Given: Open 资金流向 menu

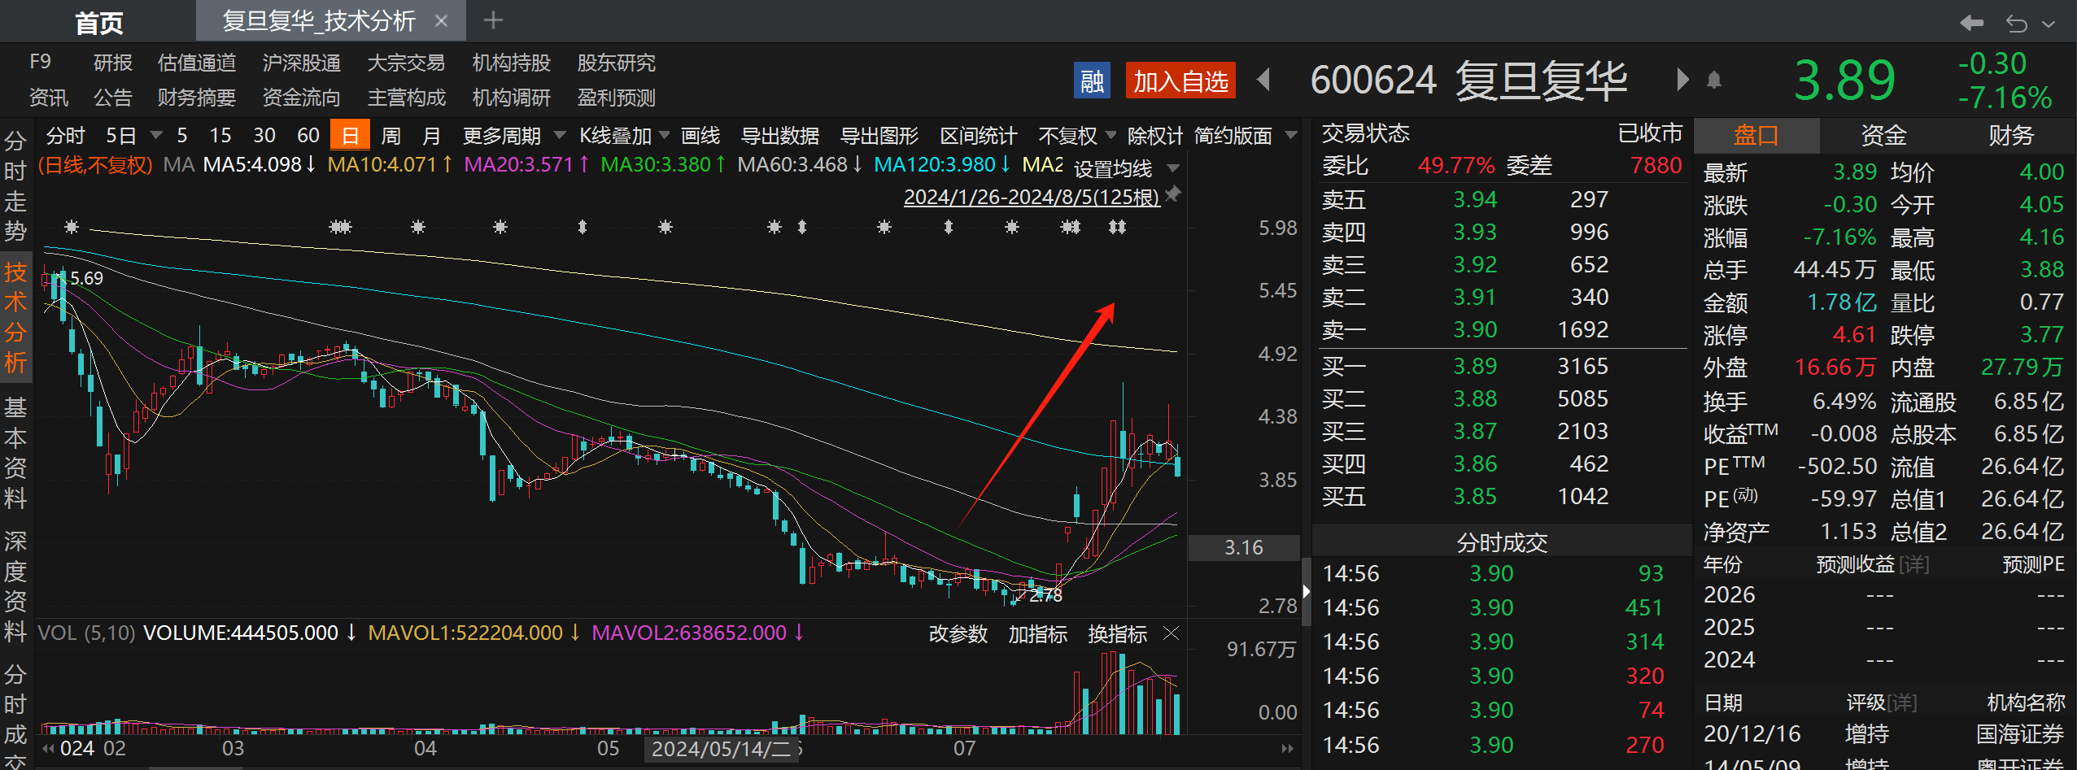Looking at the screenshot, I should 302,98.
